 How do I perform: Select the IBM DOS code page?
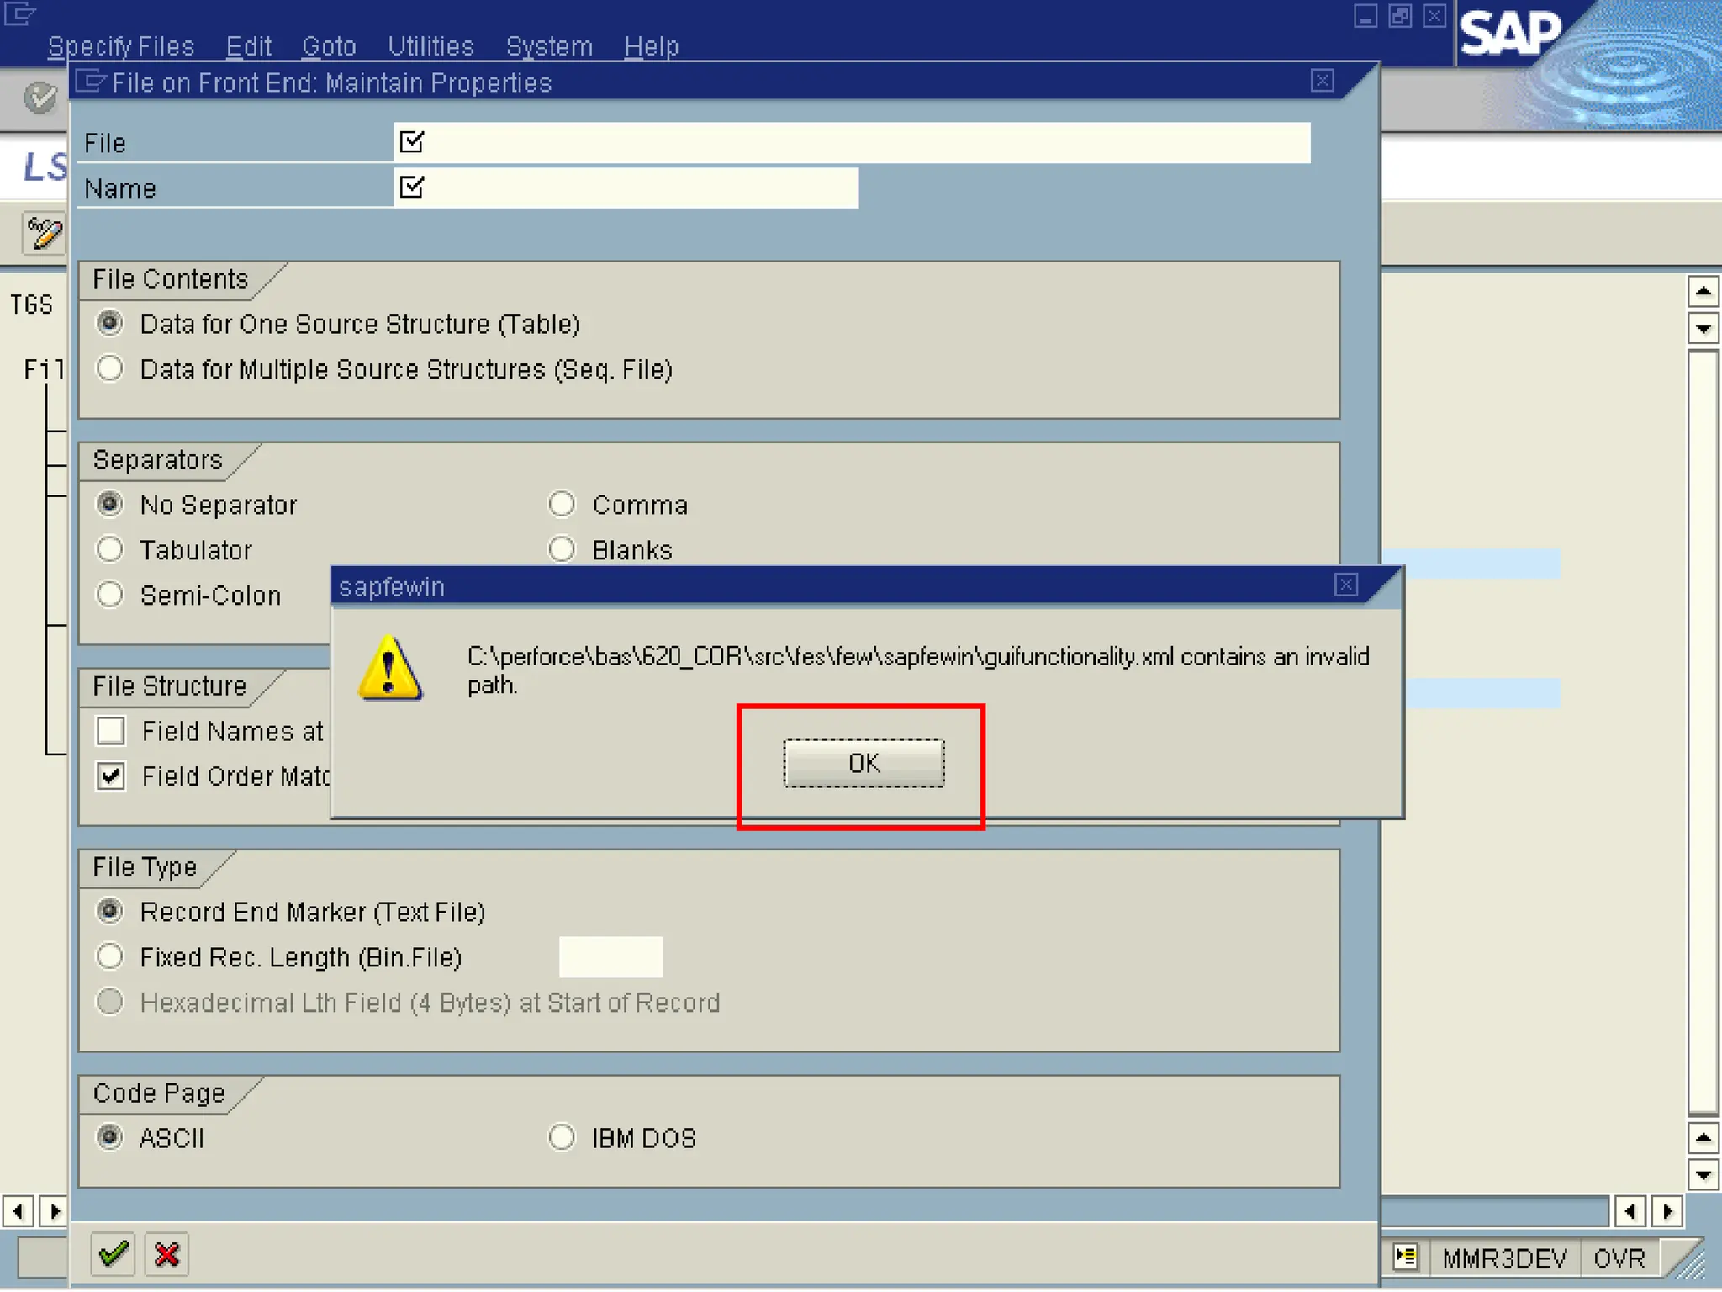[562, 1137]
